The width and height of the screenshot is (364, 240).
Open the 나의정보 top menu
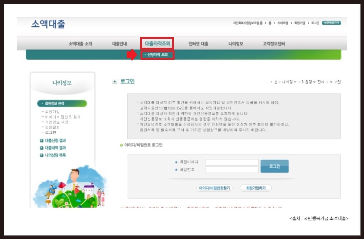(x=236, y=44)
